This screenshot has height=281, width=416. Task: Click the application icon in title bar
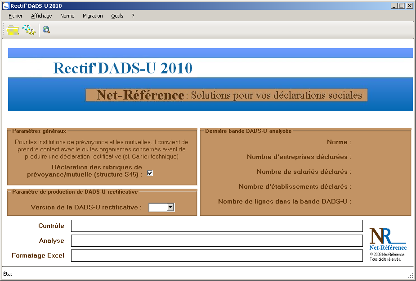pos(5,6)
